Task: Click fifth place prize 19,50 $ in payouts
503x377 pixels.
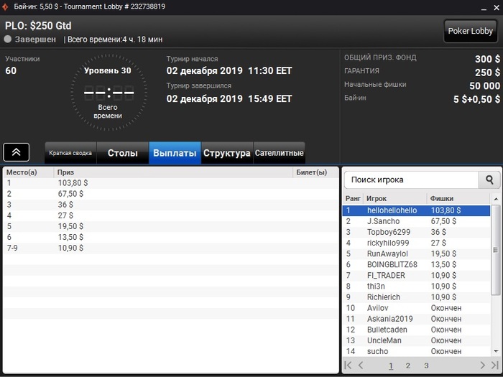Action: point(70,226)
